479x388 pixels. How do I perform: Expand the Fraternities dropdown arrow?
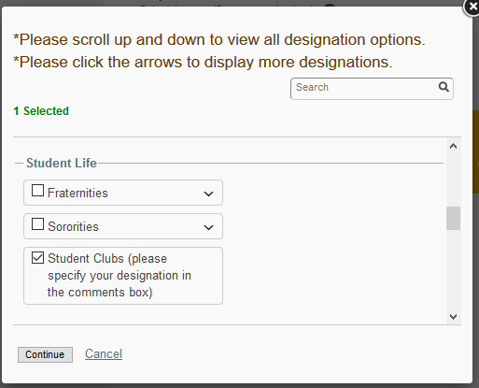(208, 194)
